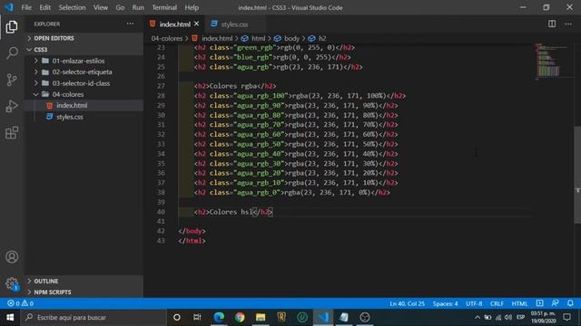Click 04-colores in the breadcrumb

[167, 38]
